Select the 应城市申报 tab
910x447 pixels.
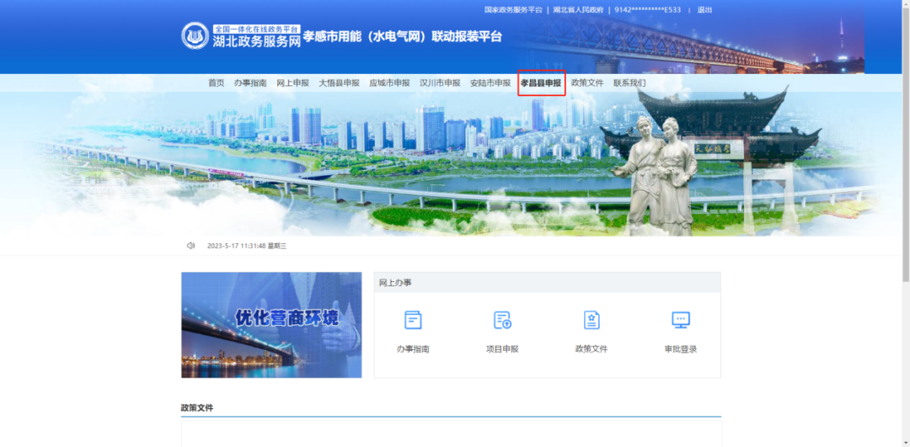click(389, 83)
